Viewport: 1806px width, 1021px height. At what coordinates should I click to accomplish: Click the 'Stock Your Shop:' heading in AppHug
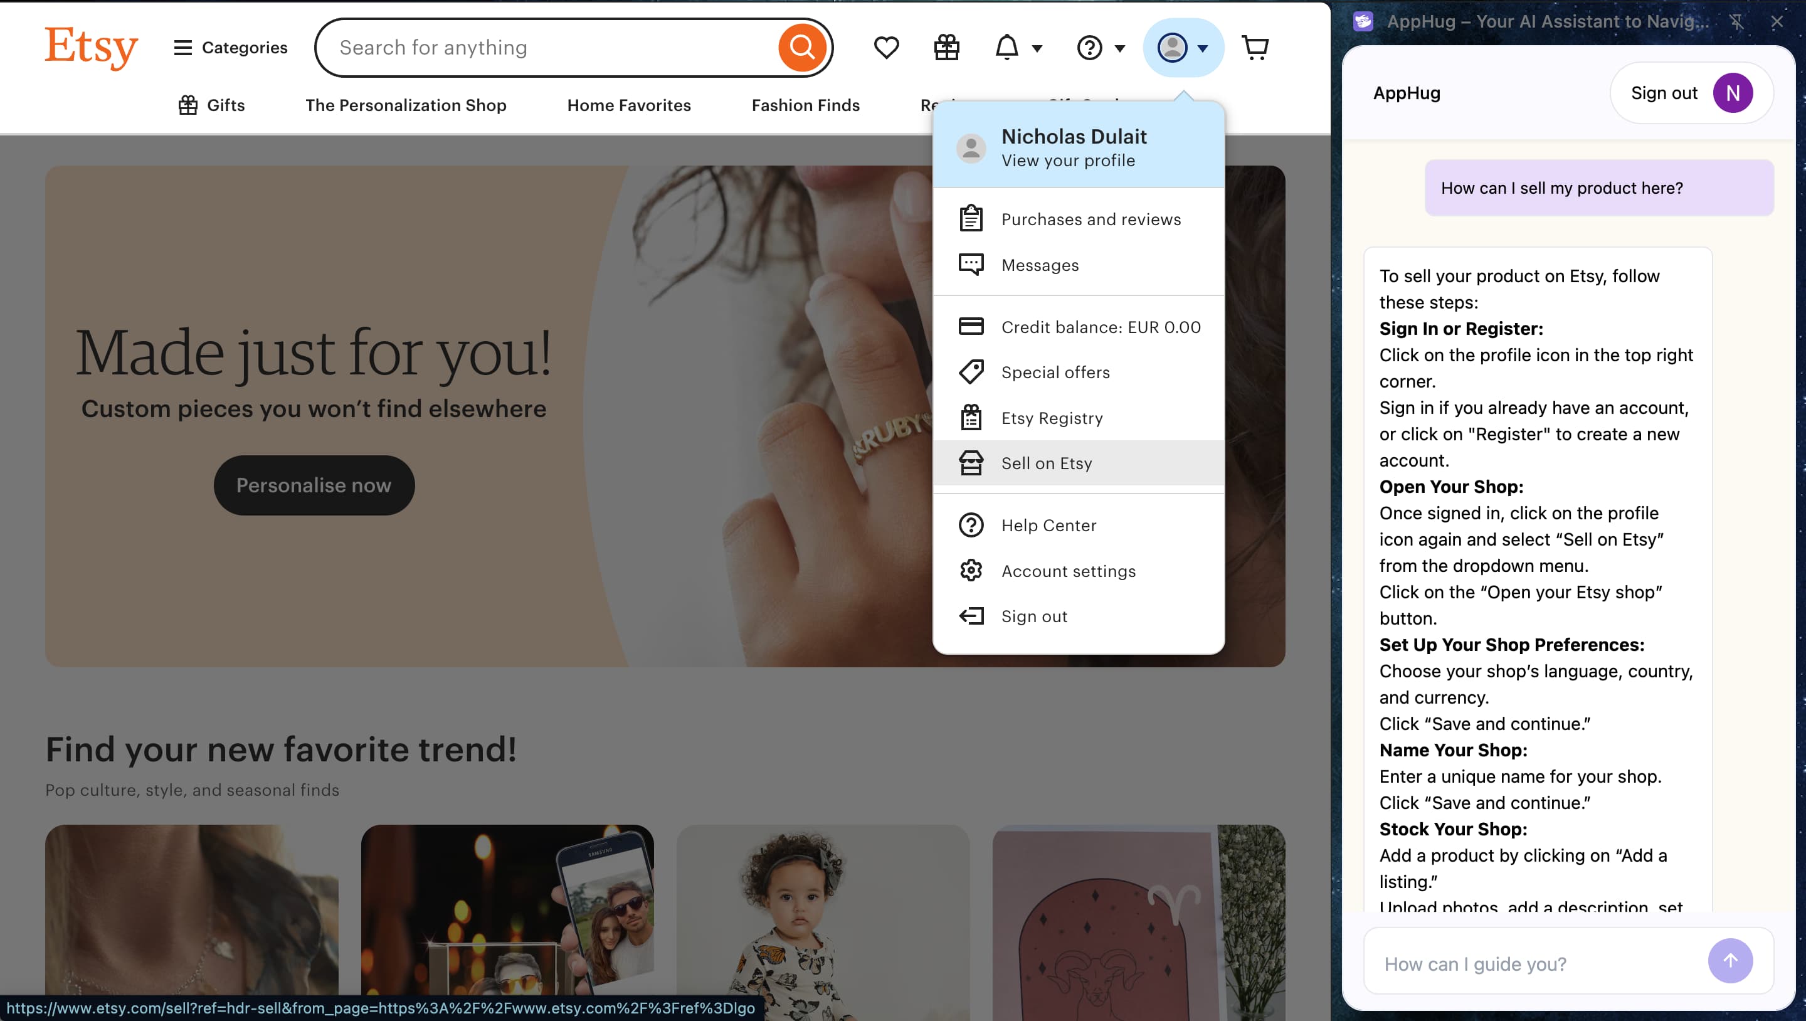pyautogui.click(x=1454, y=829)
